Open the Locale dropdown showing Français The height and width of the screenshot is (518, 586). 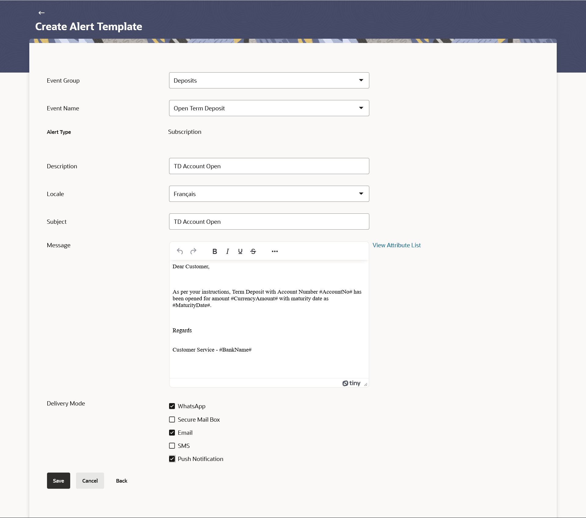(269, 194)
